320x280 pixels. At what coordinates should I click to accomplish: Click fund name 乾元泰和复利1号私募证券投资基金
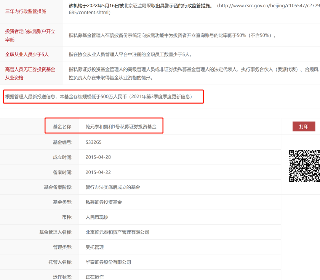pyautogui.click(x=121, y=126)
